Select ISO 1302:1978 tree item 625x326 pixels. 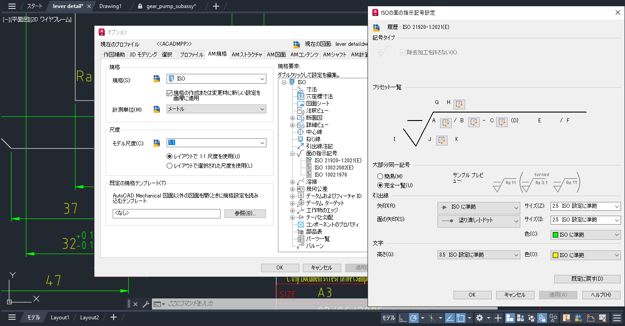click(x=331, y=175)
